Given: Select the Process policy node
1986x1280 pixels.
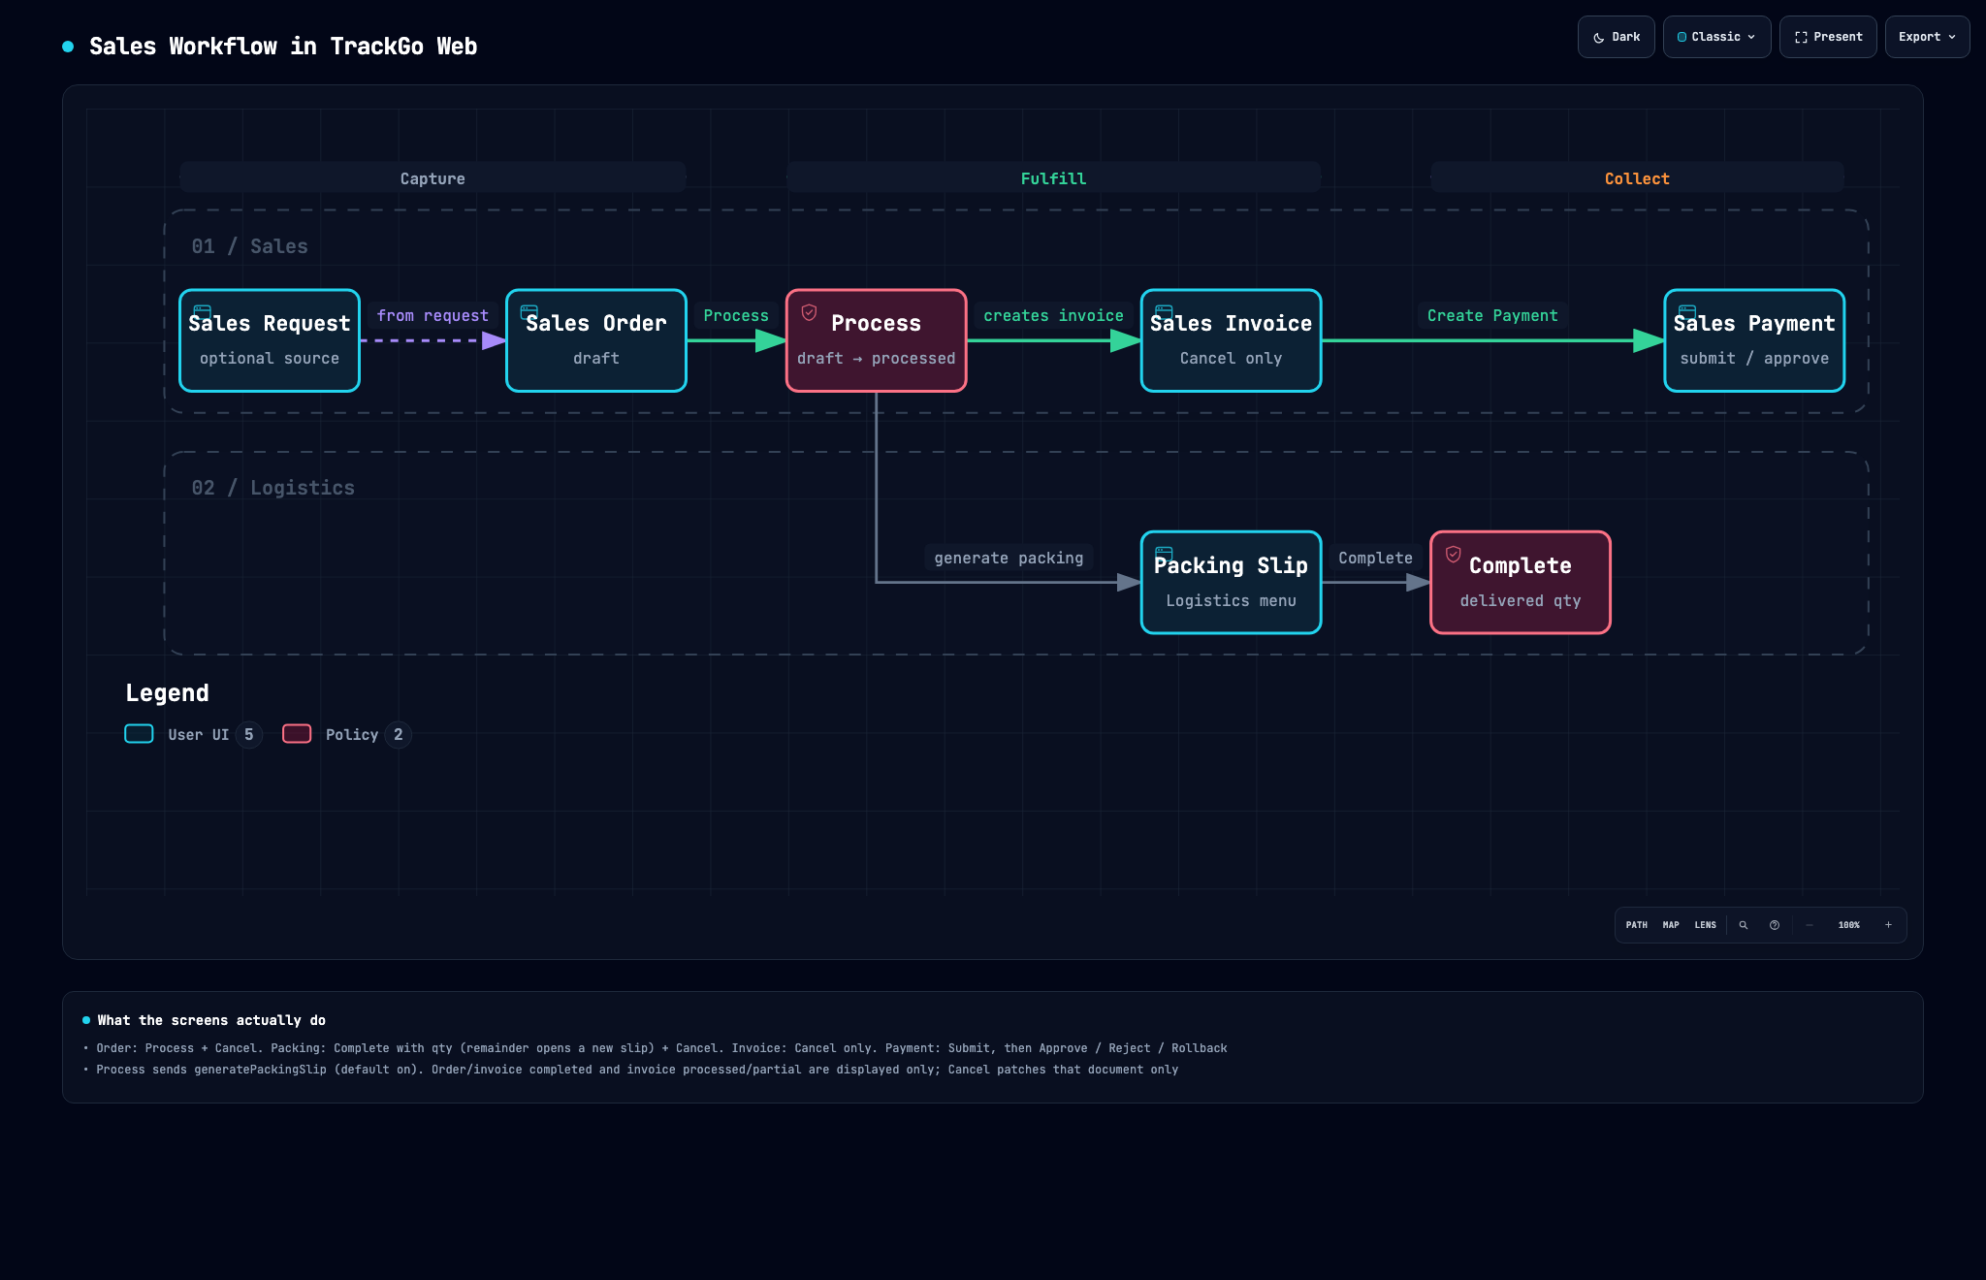Looking at the screenshot, I should 877,340.
